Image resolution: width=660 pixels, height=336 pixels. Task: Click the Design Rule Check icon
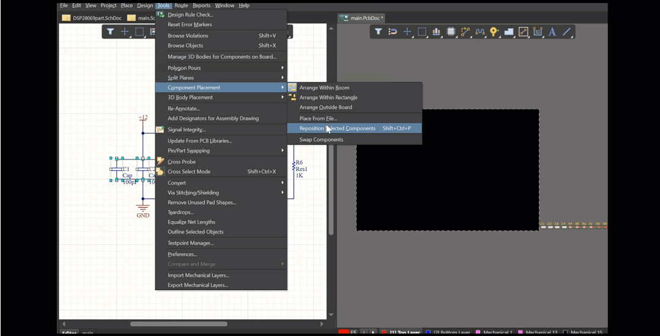[x=160, y=14]
